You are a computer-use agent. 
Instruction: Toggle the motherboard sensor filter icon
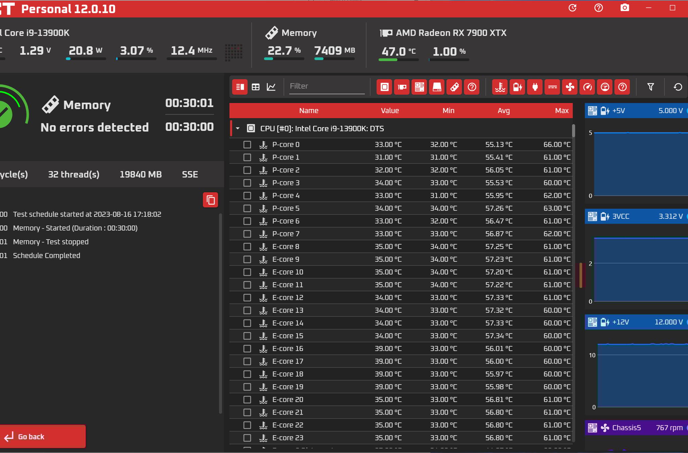click(x=419, y=87)
